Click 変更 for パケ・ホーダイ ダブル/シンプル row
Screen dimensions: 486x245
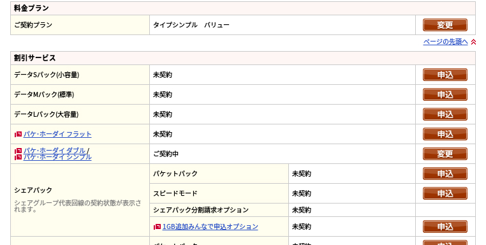coord(445,154)
